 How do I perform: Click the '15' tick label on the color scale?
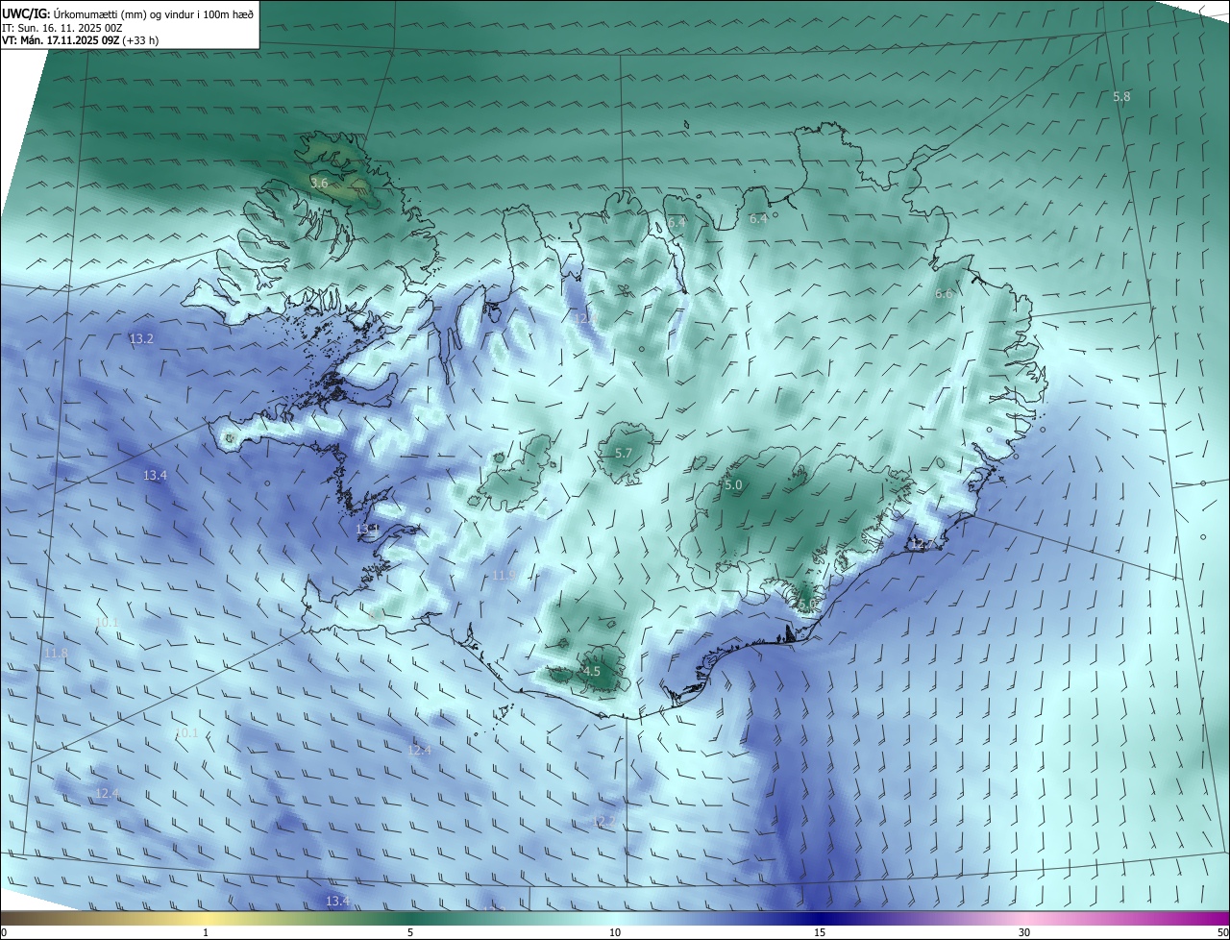pyautogui.click(x=820, y=933)
